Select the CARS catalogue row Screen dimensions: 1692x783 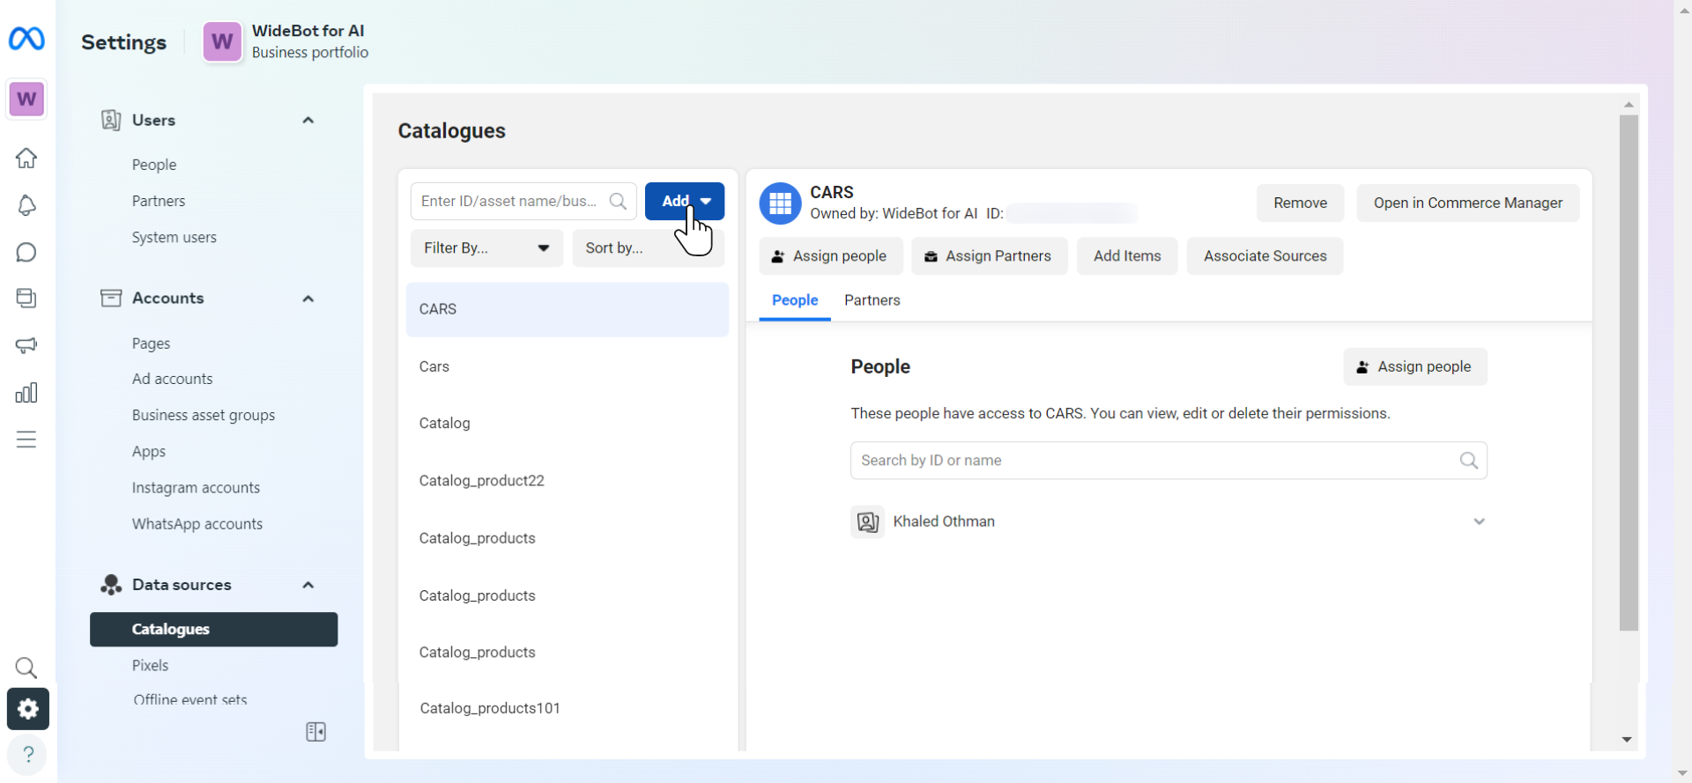coord(568,309)
